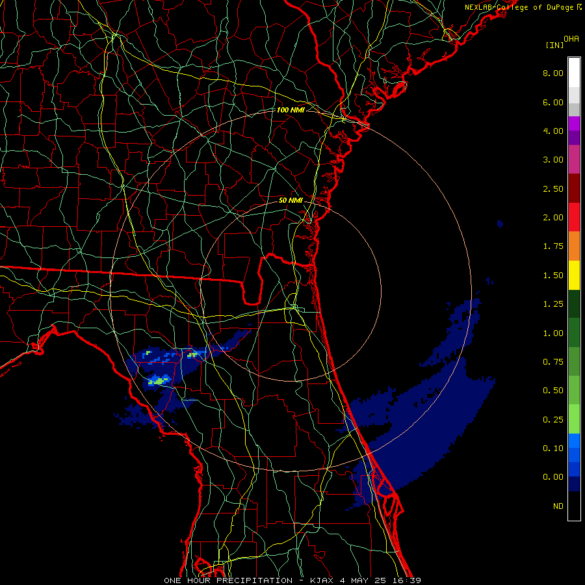Viewport: 585px width, 585px height.
Task: Pick the yellow legend swatch
Action: pyautogui.click(x=574, y=276)
